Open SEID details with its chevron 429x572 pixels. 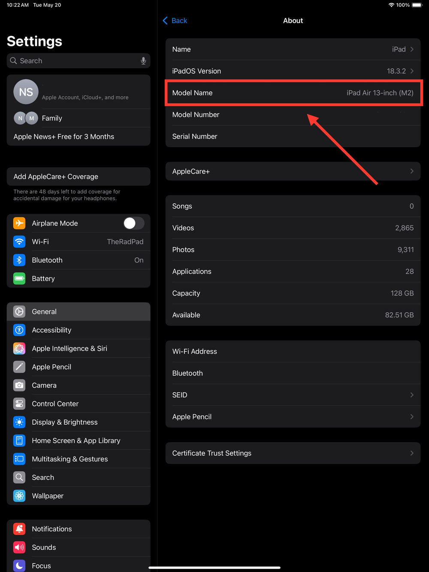[x=412, y=395]
